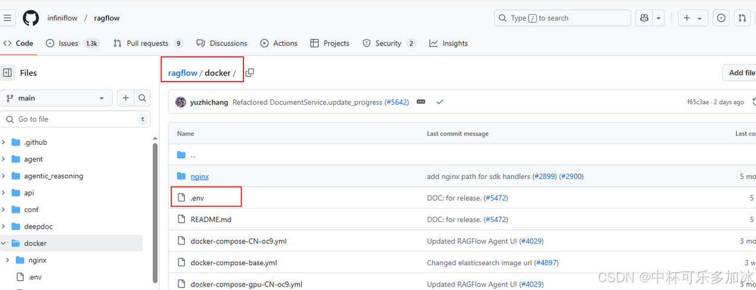This screenshot has width=756, height=290.
Task: Switch to the Security tab
Action: [389, 43]
